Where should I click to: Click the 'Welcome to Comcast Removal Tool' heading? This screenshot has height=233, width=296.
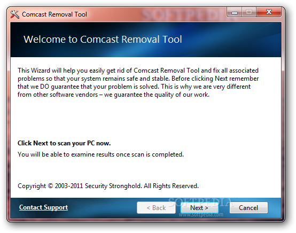(x=103, y=39)
